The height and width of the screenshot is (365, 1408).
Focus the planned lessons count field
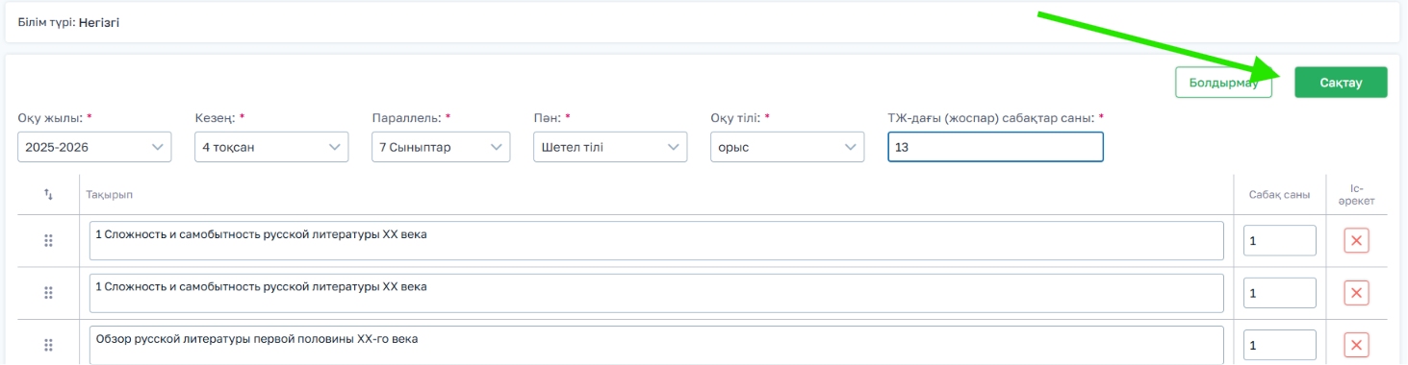coord(995,147)
